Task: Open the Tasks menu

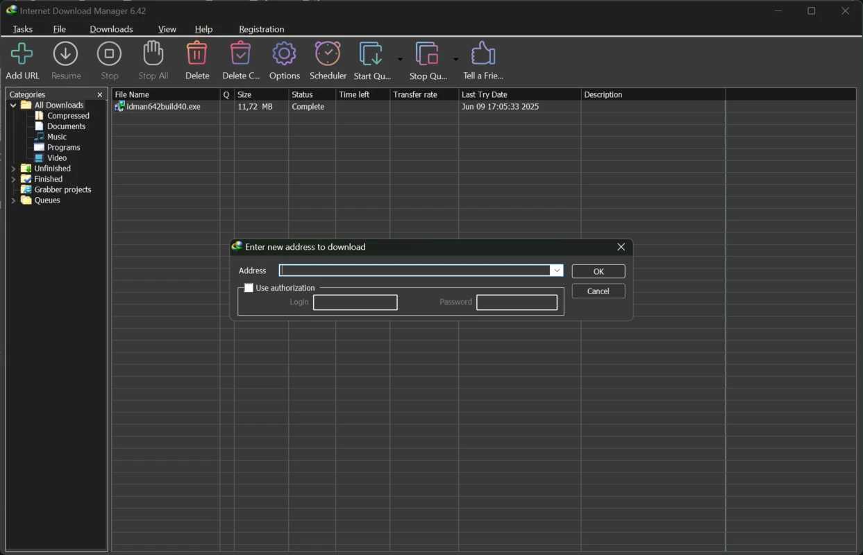Action: (x=23, y=29)
